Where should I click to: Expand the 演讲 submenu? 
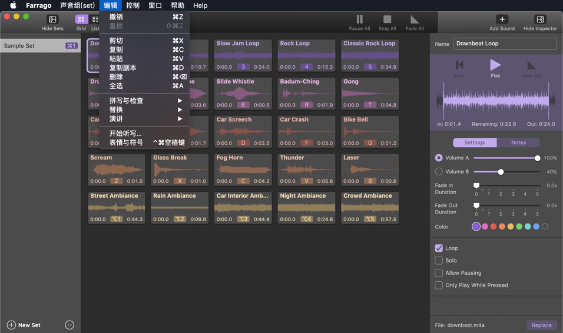144,119
